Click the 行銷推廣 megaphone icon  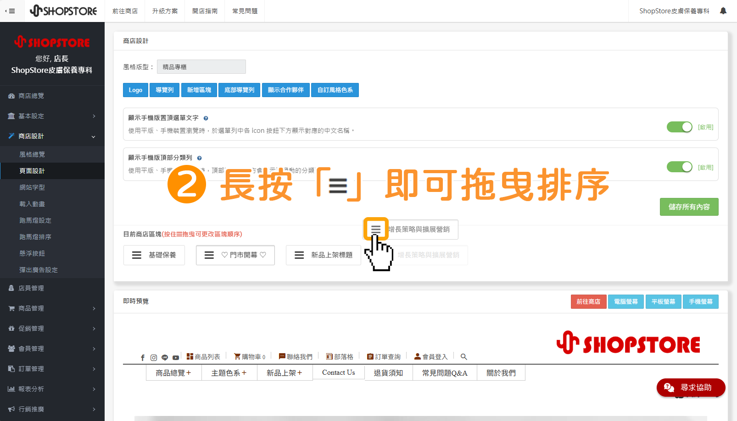(x=11, y=409)
